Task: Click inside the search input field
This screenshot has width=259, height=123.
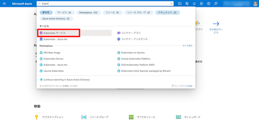Action: [x=104, y=4]
